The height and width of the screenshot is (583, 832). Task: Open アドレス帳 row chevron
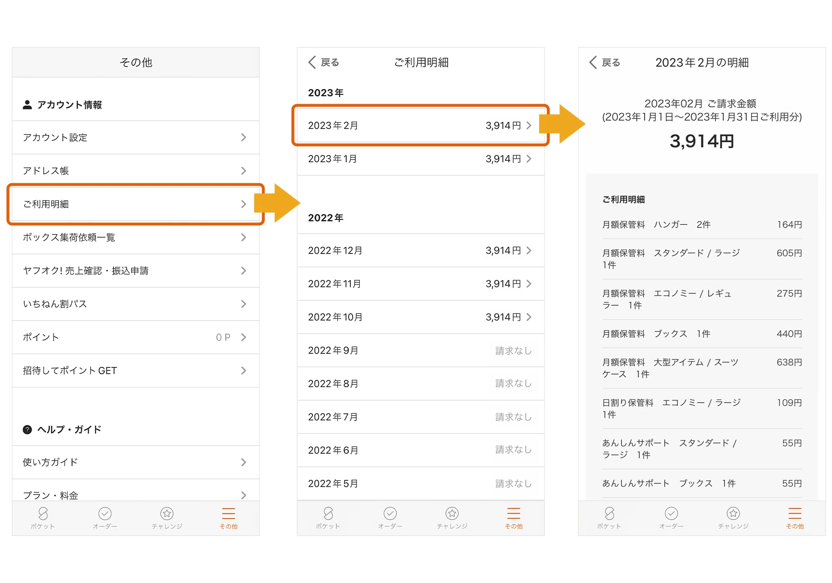pos(244,171)
